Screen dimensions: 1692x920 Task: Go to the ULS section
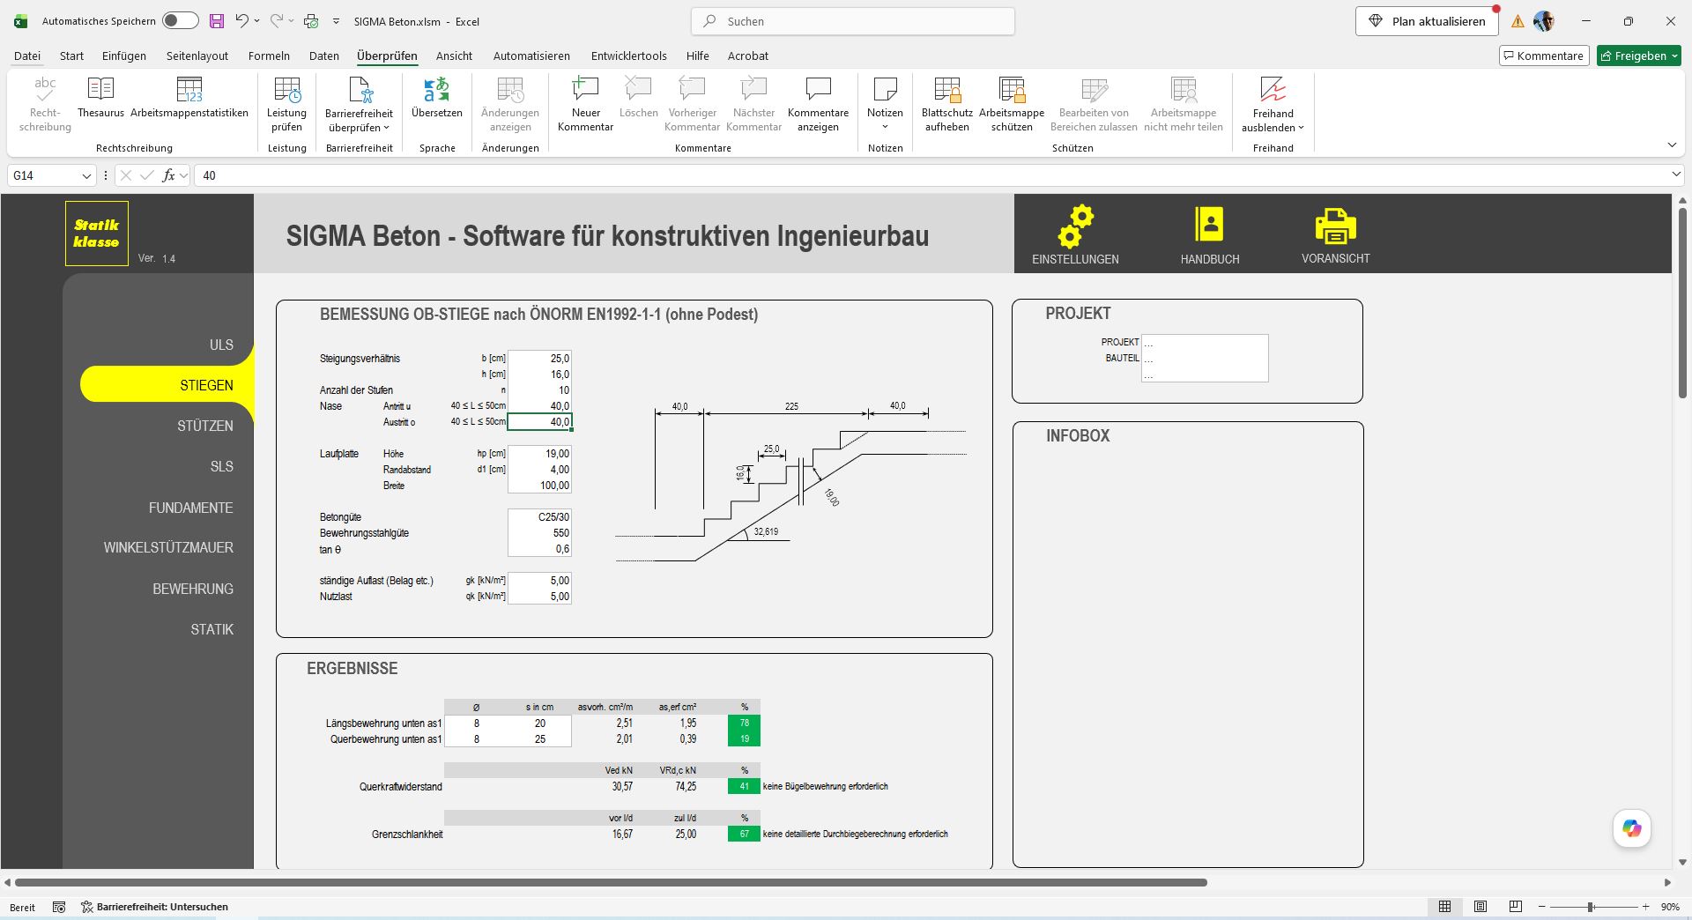pos(221,345)
